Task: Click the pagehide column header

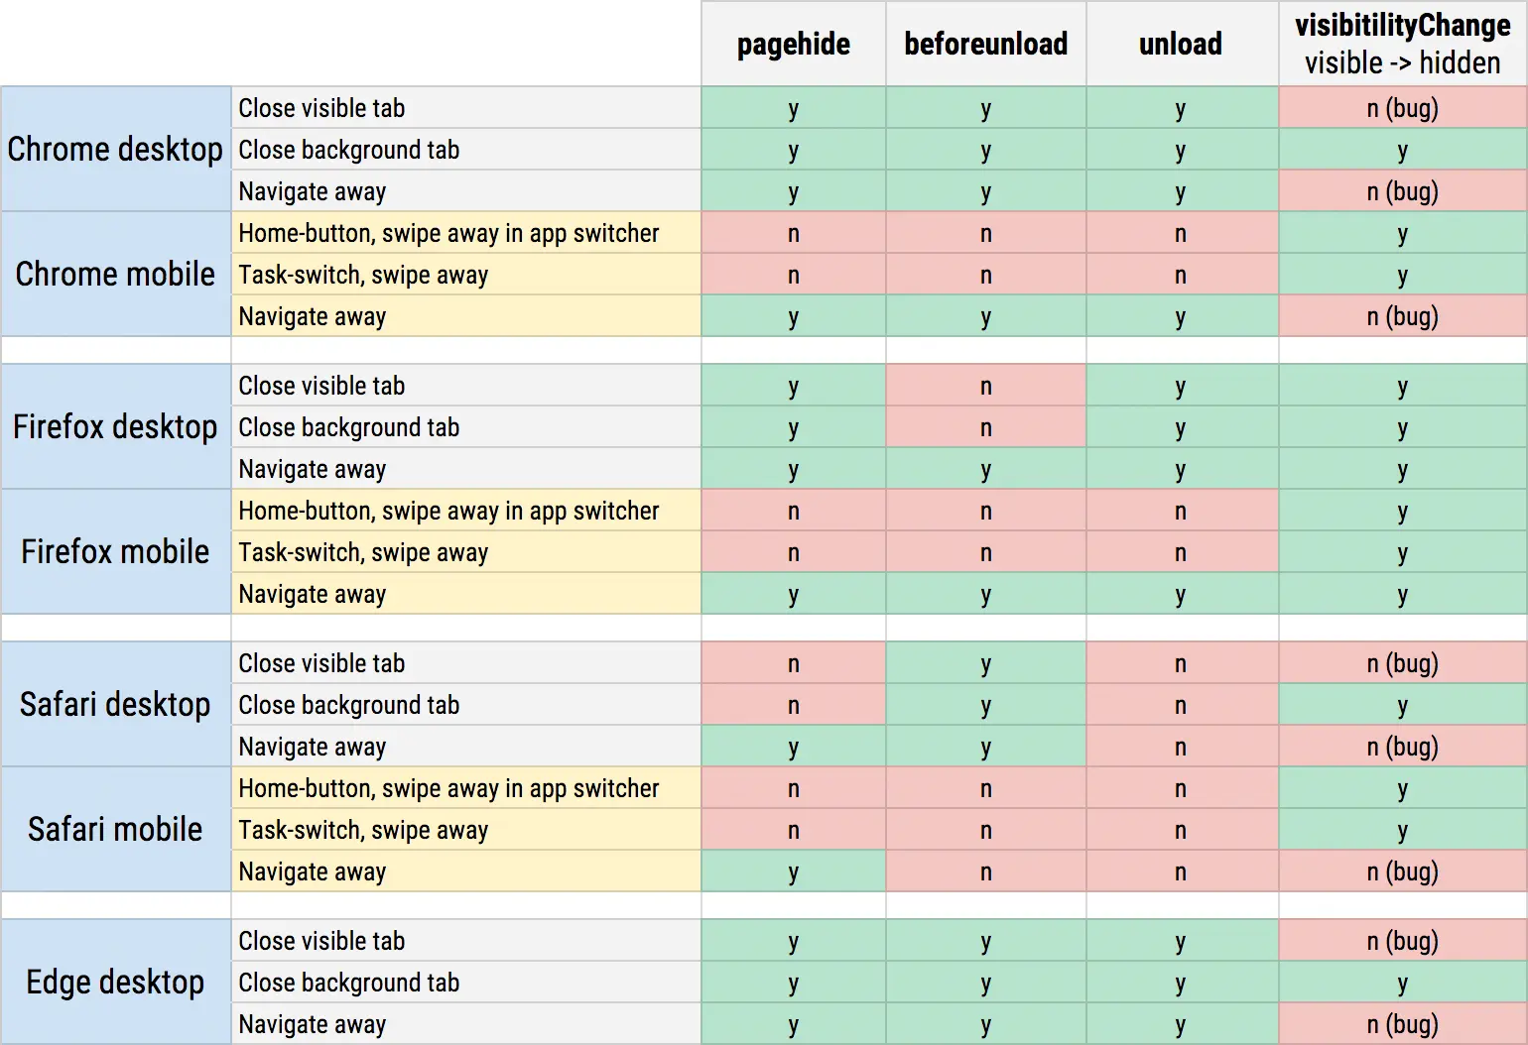Action: coord(793,44)
